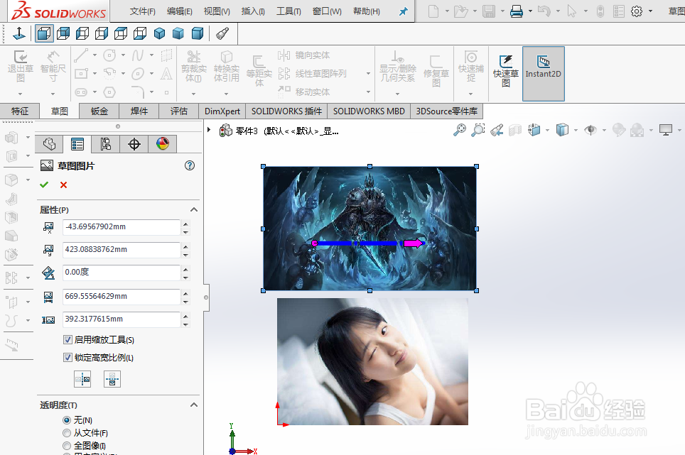The image size is (685, 455).
Task: Click 等距实体 offset entities tool
Action: pos(259,71)
